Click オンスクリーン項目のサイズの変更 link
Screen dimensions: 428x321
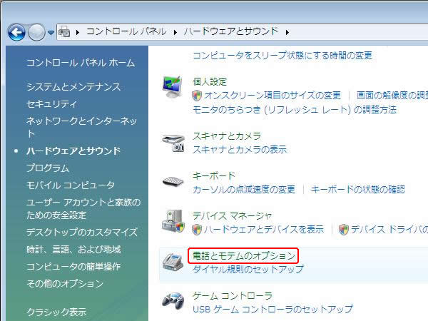(272, 96)
